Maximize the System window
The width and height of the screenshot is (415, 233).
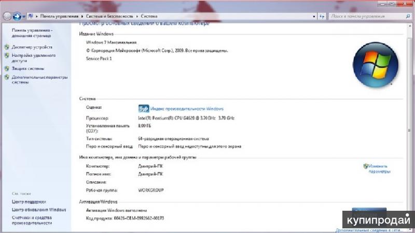pos(392,4)
